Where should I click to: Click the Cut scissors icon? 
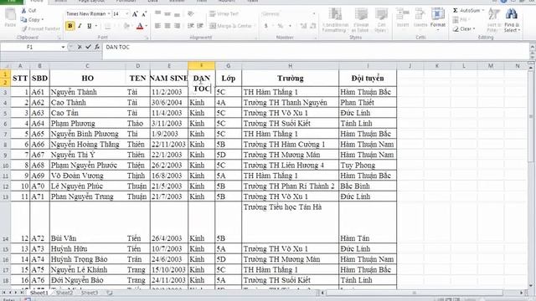point(24,11)
